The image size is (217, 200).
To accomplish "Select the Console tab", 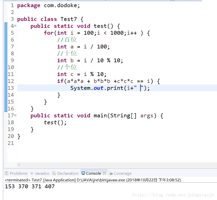I will coord(94,173).
